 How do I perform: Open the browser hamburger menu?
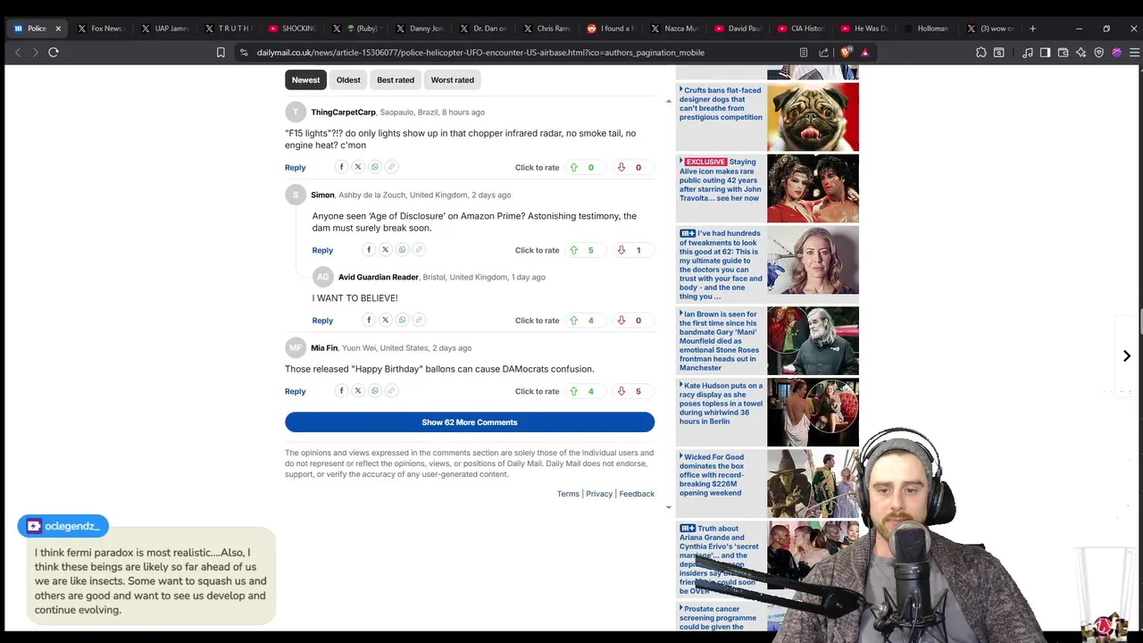point(1134,53)
